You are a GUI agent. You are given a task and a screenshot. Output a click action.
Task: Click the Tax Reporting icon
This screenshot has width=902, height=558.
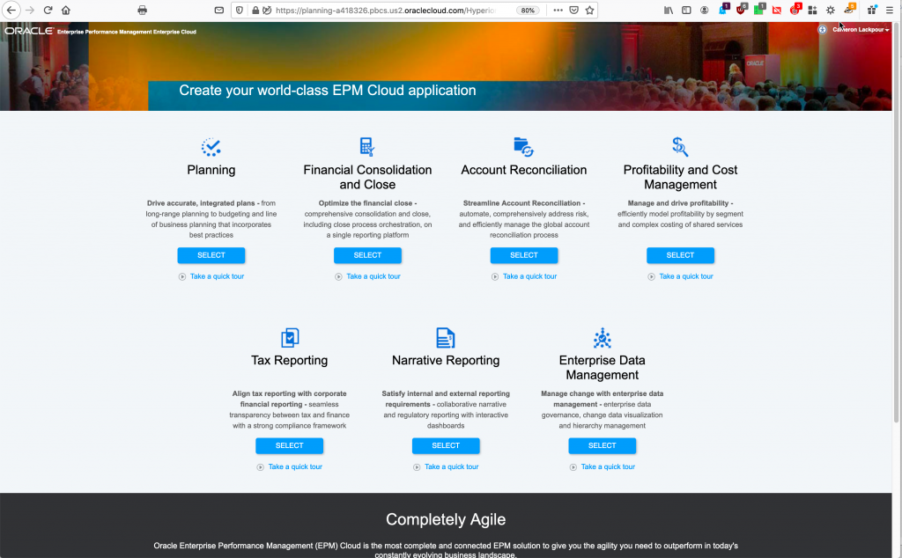coord(289,338)
